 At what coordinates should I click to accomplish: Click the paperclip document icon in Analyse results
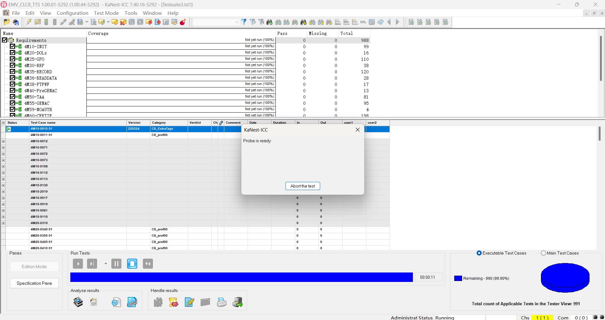point(132,302)
